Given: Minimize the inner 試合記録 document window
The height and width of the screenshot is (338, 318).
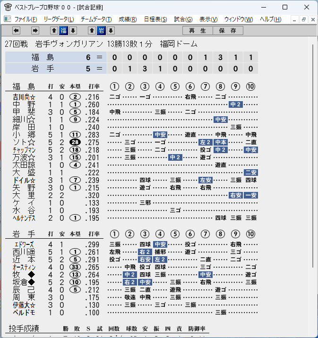Looking at the screenshot, I should (x=294, y=19).
